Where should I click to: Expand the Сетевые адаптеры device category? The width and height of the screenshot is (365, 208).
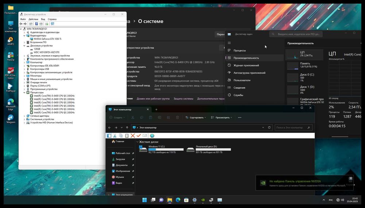pyautogui.click(x=24, y=116)
